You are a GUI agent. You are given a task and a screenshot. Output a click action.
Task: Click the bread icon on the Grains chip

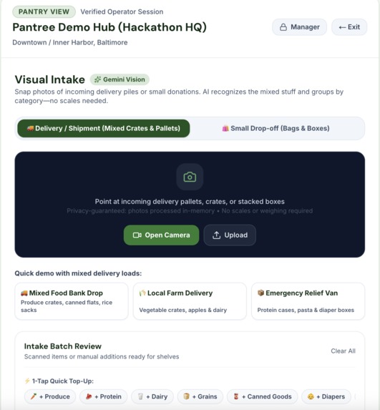click(x=186, y=396)
